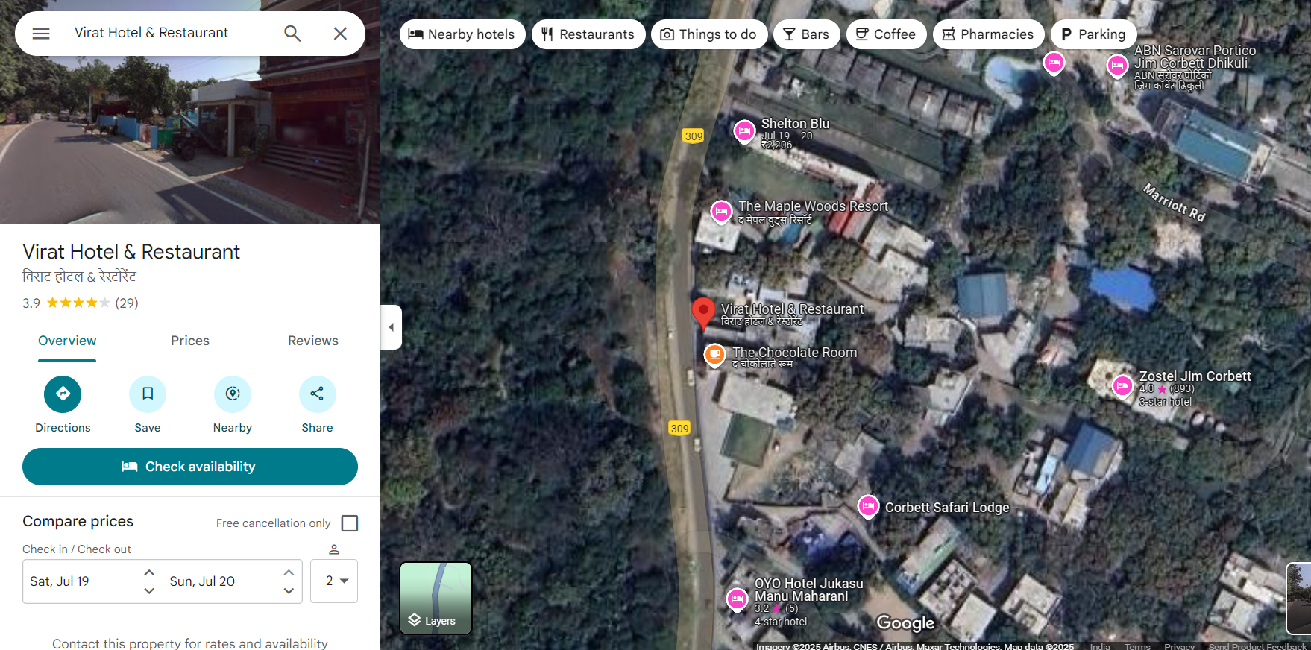Click the 29 reviews count link
The height and width of the screenshot is (650, 1311).
[x=127, y=303]
